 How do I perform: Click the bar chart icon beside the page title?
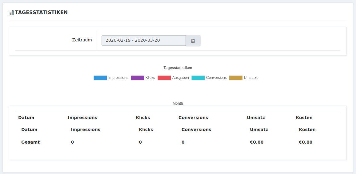(11, 13)
